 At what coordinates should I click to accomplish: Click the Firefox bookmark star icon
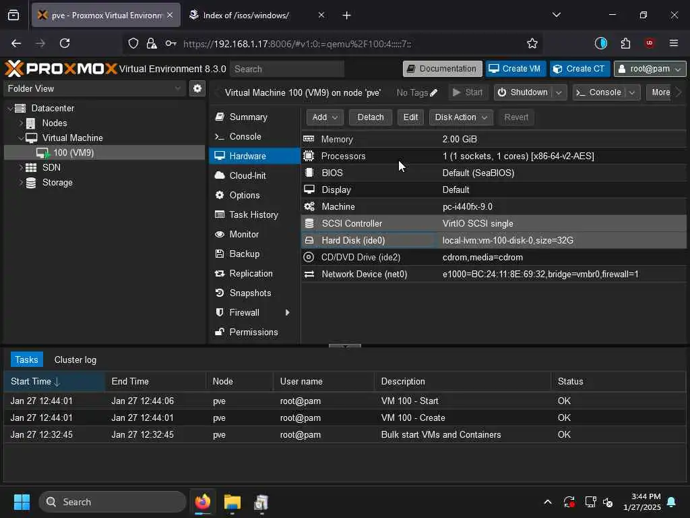pos(532,43)
